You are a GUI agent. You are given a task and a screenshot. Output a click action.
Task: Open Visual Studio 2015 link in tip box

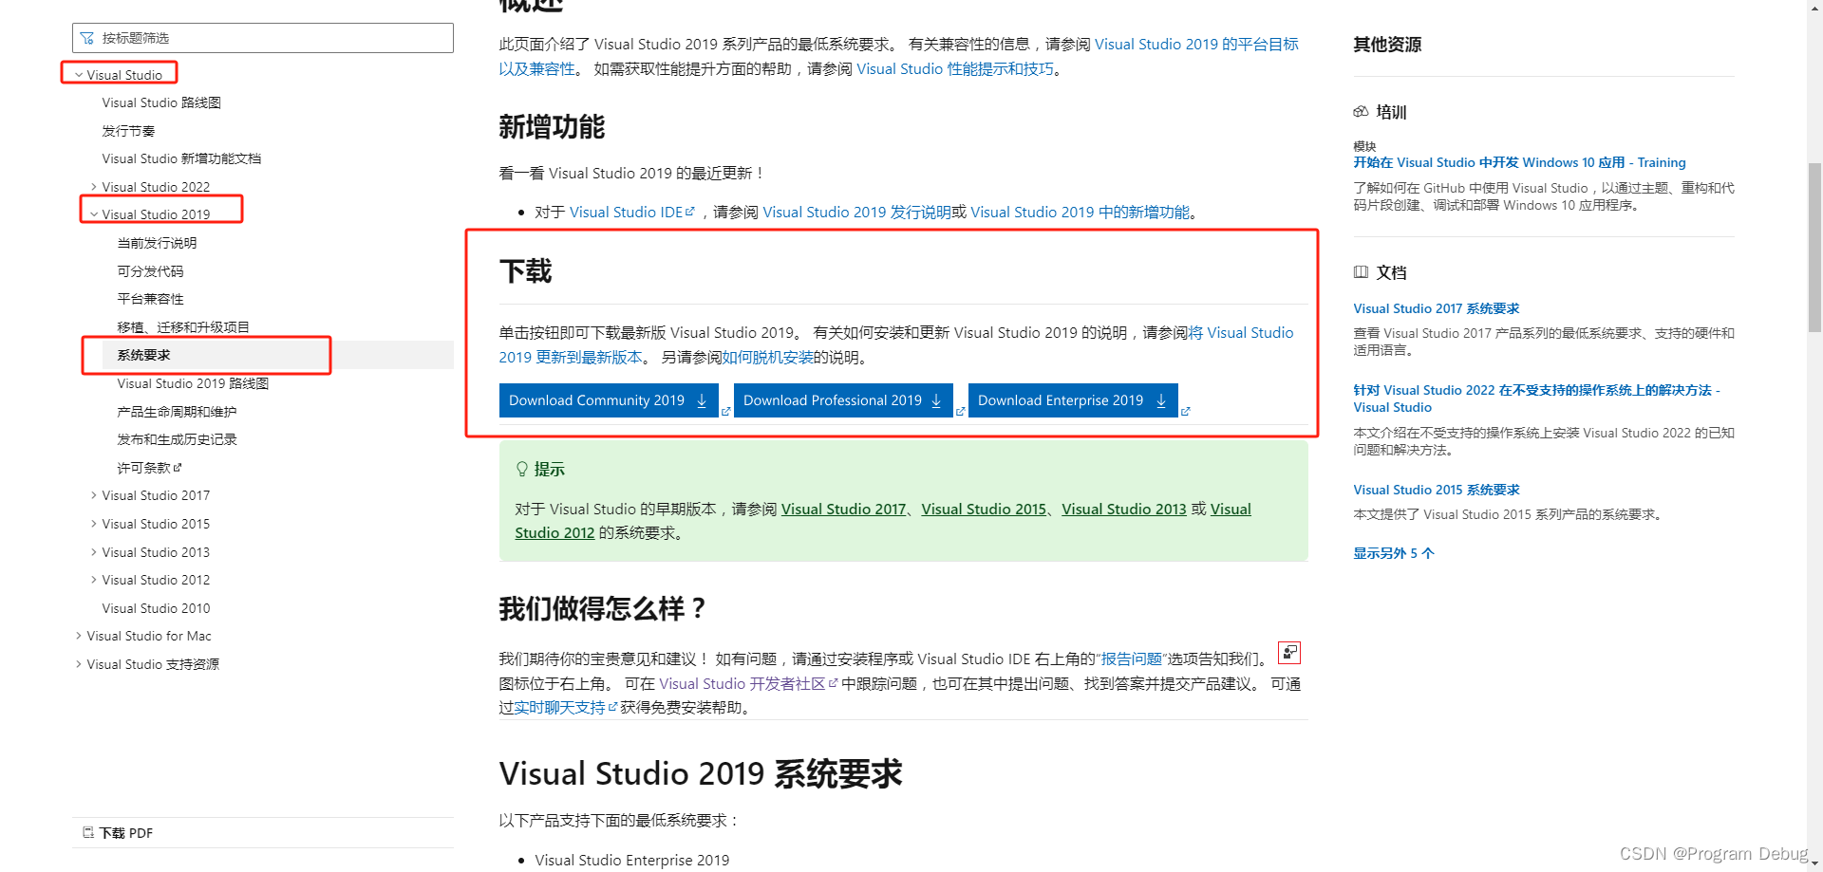(x=984, y=509)
